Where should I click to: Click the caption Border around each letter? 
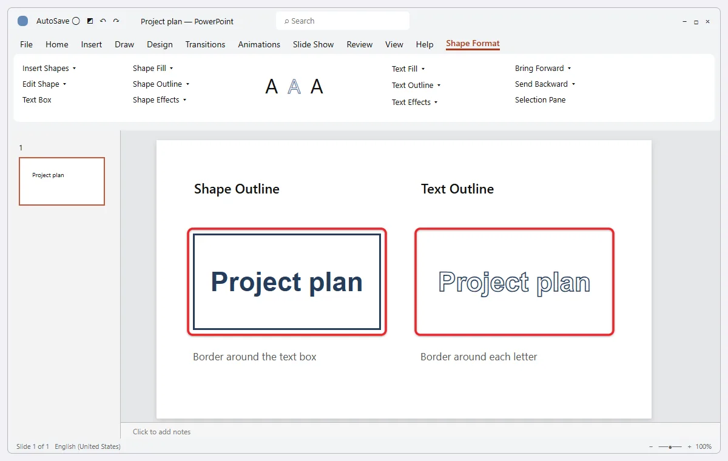coord(479,357)
